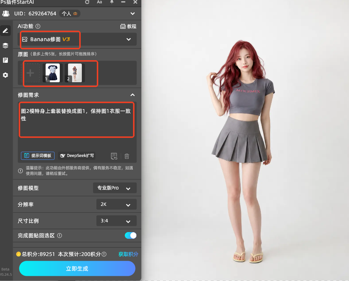
Task: Open the 分辨率 2K dropdown
Action: click(117, 204)
